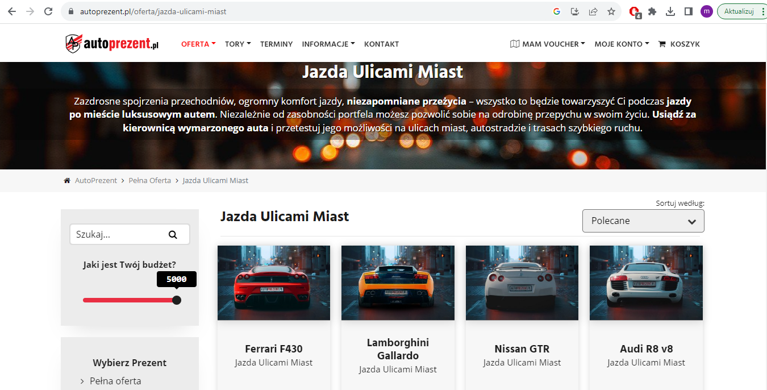Go forward with browser forward arrow
Screen dimensions: 767x390
30,11
